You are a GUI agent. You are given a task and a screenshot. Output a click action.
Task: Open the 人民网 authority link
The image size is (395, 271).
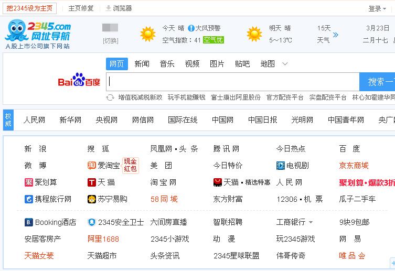click(34, 120)
